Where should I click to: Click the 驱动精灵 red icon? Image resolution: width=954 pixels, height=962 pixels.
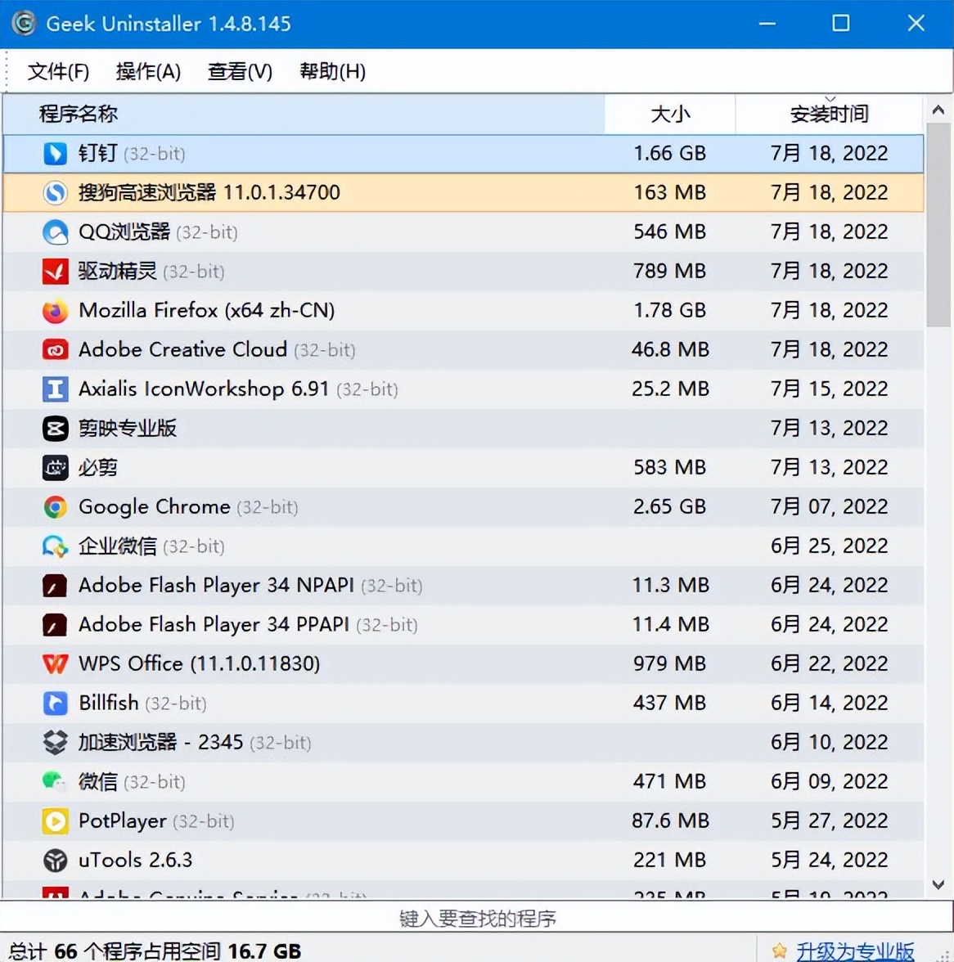[55, 272]
